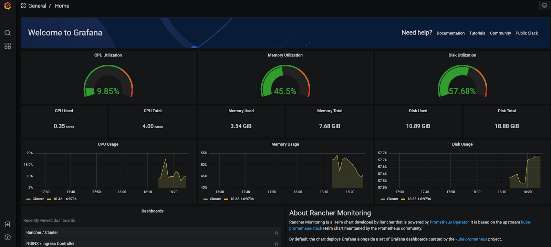
Task: Click the 3.54 GiB memory used value
Action: click(x=241, y=126)
